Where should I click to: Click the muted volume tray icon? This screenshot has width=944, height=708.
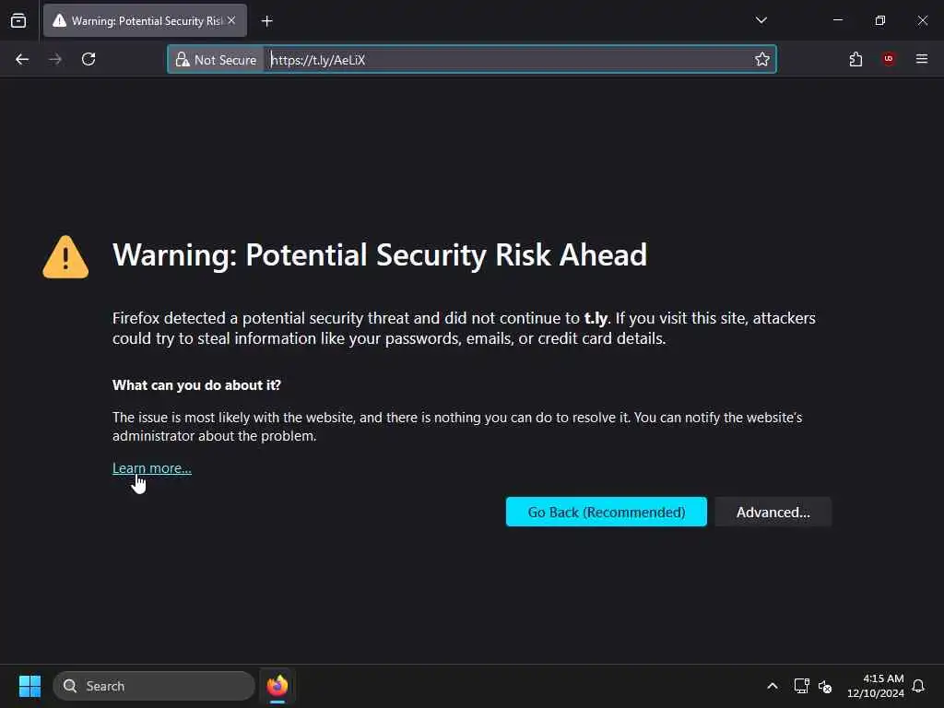click(x=825, y=686)
